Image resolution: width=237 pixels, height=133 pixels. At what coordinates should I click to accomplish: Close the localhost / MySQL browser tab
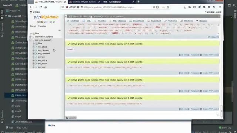99,2
